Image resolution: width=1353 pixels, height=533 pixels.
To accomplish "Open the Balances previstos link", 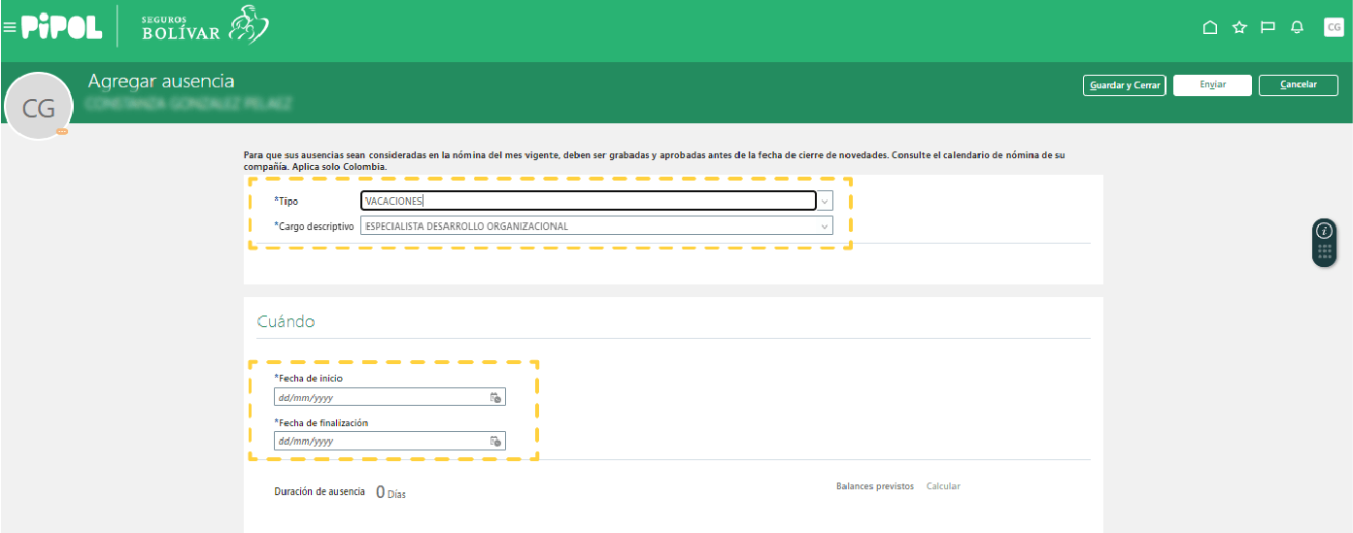I will 874,486.
